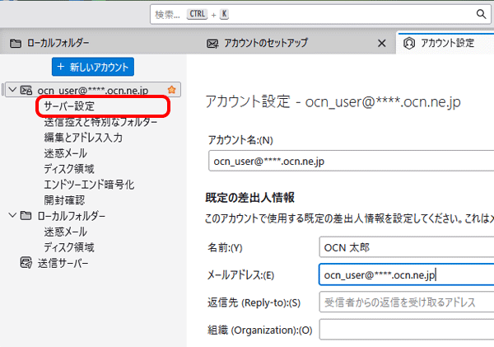The width and height of the screenshot is (494, 347).
Task: Focus the メールアドレス input field
Action: (x=405, y=274)
